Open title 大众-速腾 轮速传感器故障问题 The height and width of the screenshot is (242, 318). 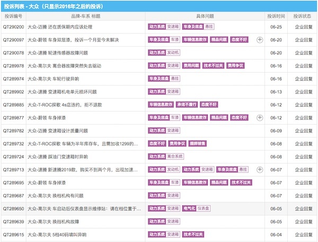(58, 53)
